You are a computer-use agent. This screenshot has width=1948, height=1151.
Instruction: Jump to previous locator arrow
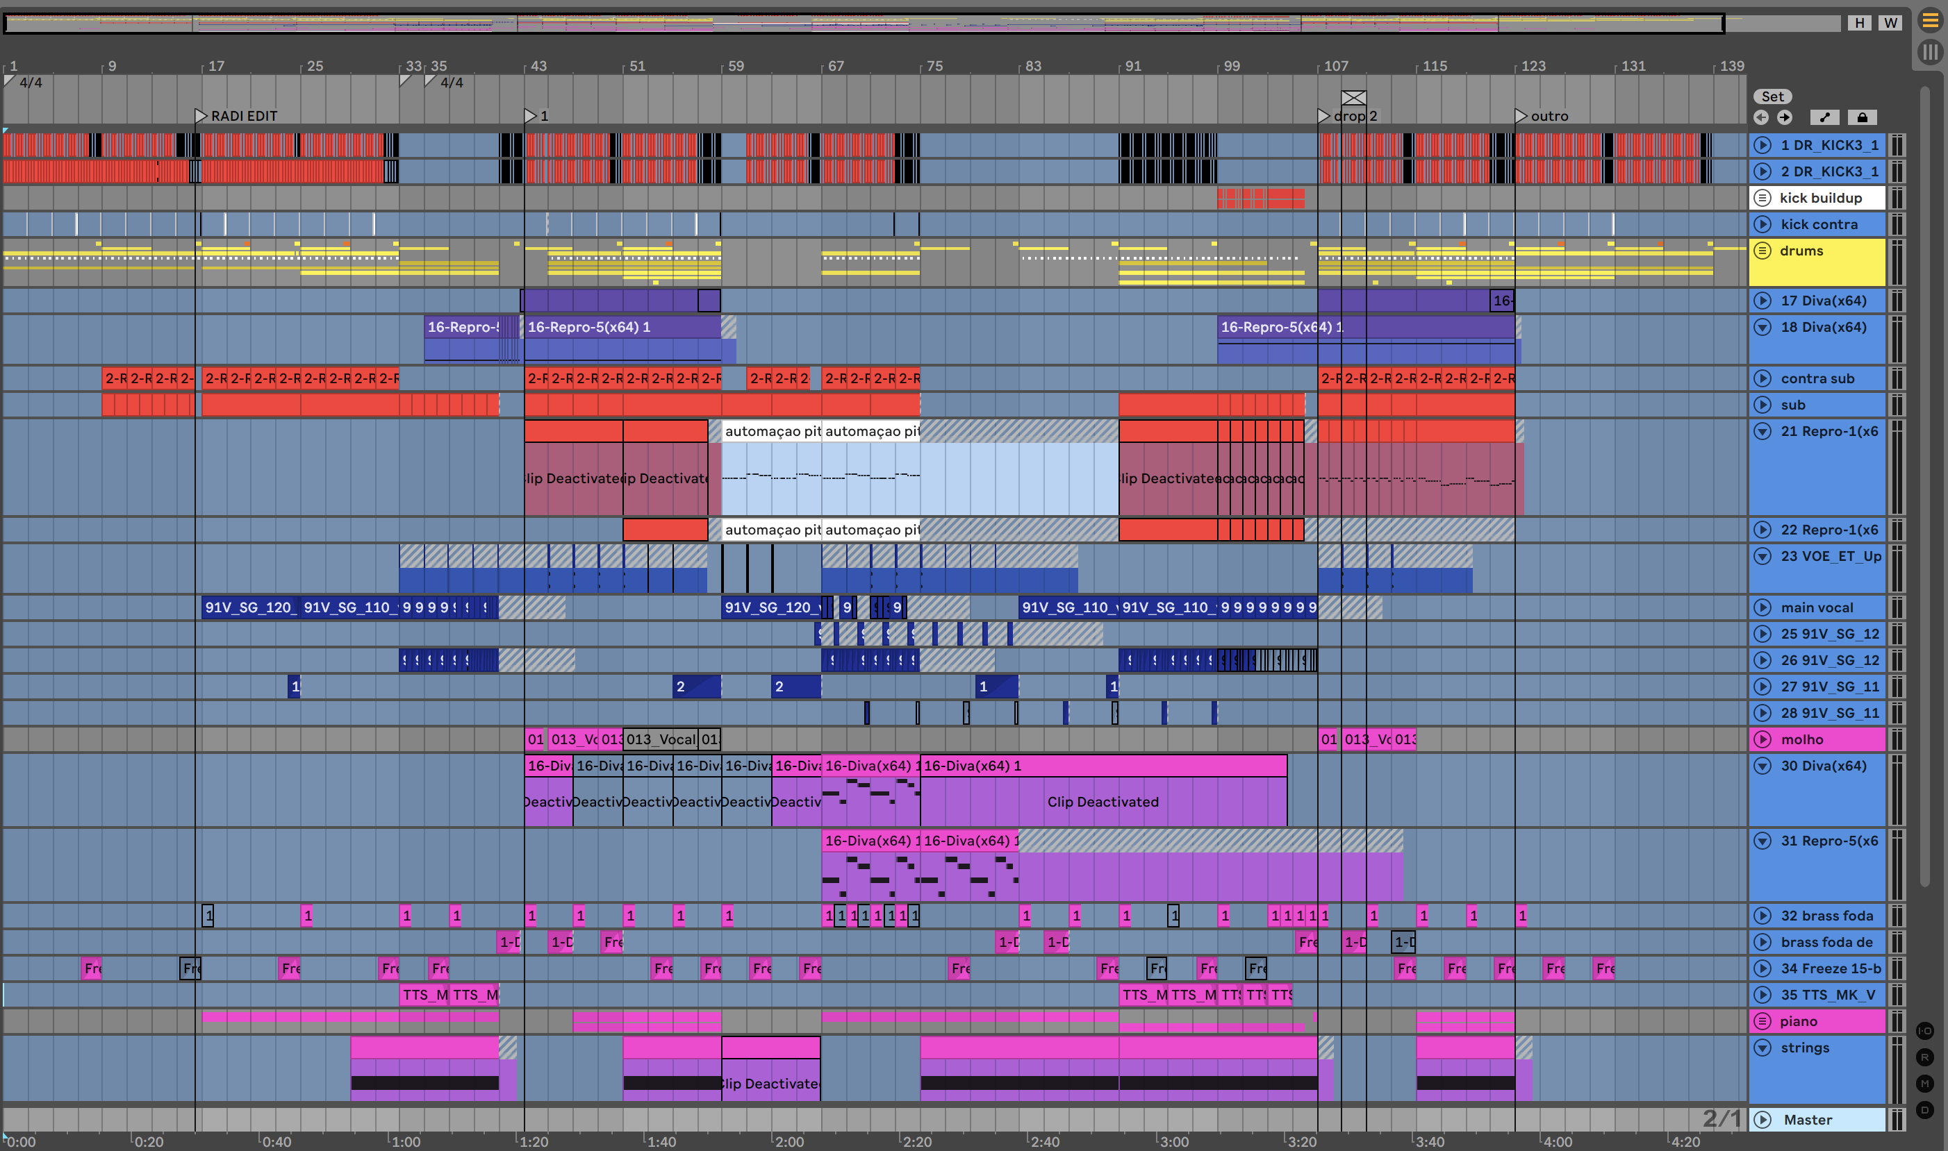pyautogui.click(x=1761, y=117)
